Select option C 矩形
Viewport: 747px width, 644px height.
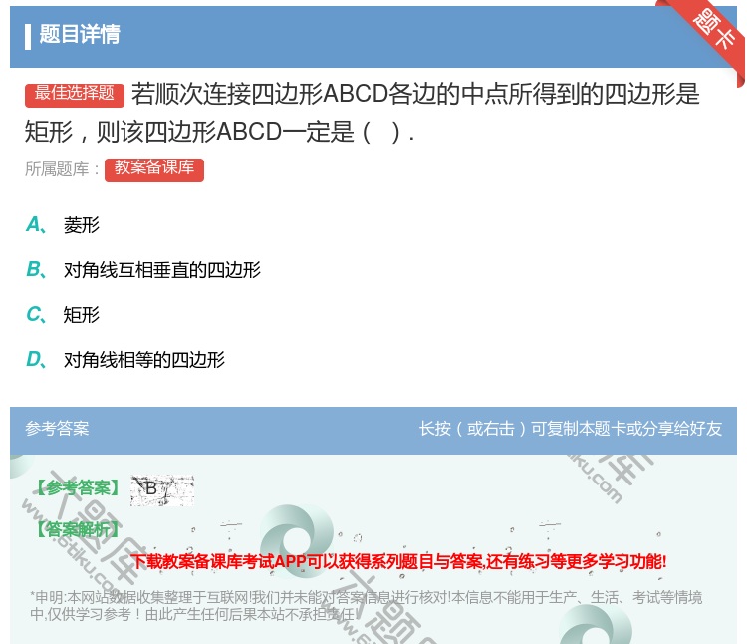pyautogui.click(x=63, y=315)
